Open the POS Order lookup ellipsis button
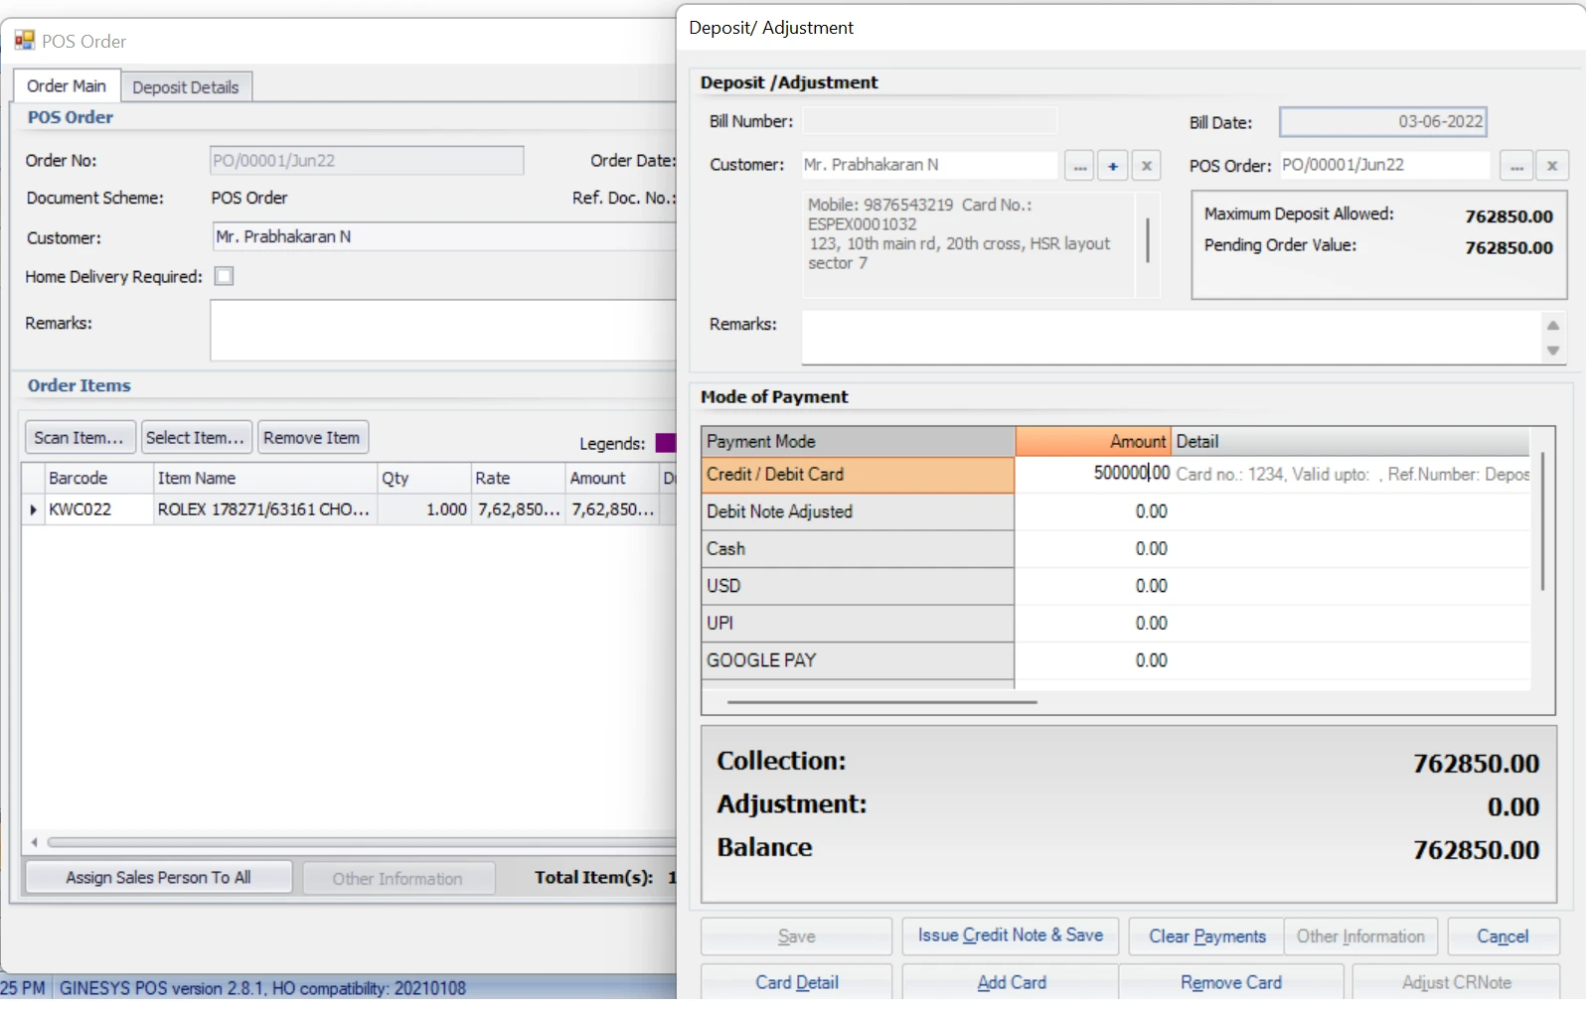This screenshot has width=1596, height=1011. click(x=1516, y=166)
